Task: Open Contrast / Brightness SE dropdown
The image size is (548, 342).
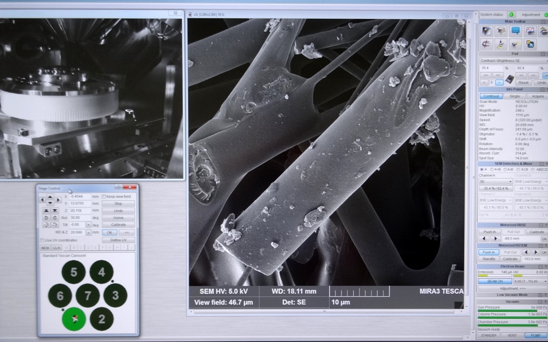Action: 513,60
